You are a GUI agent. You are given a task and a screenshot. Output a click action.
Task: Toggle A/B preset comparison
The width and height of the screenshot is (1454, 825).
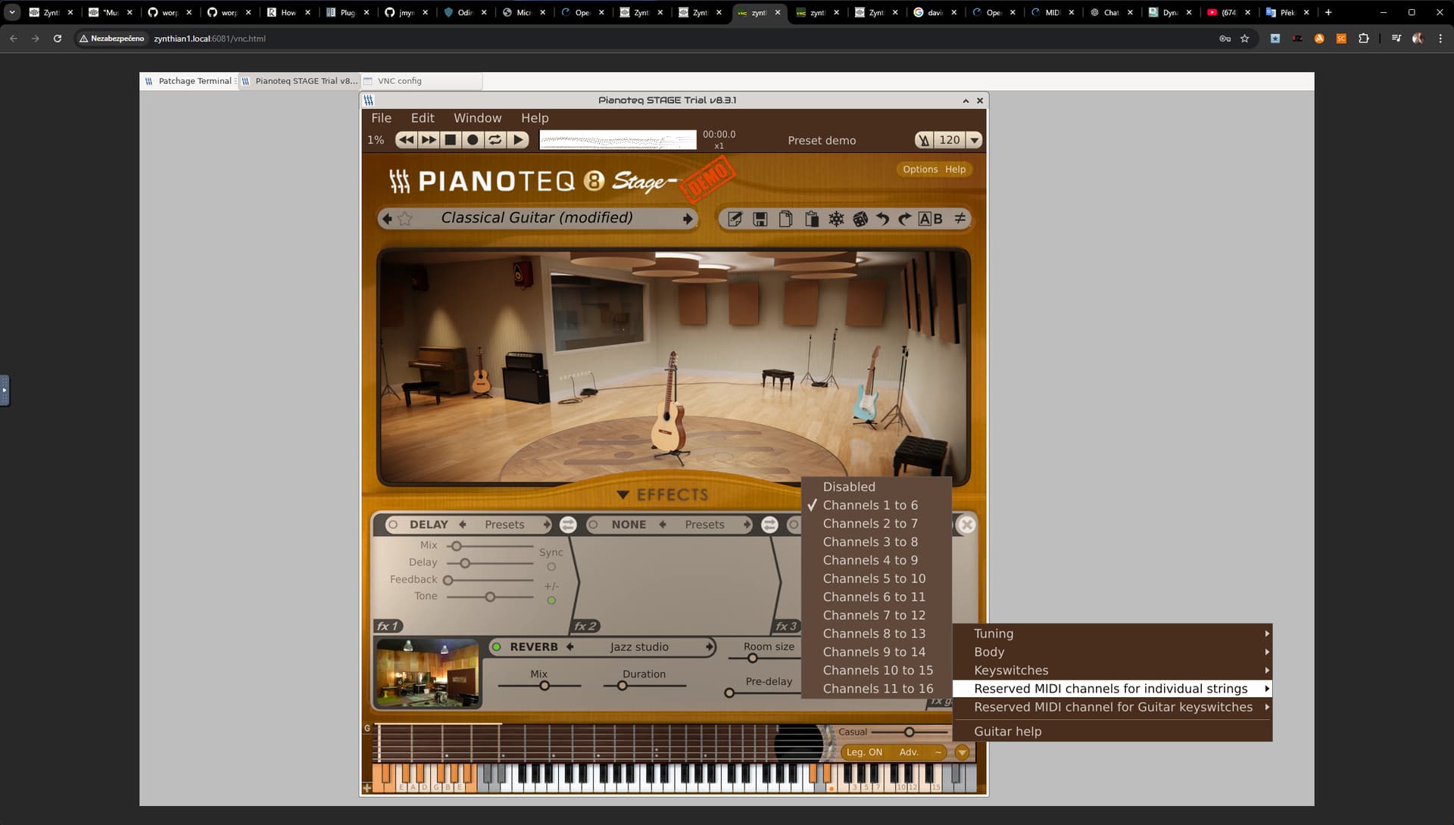[x=930, y=219]
